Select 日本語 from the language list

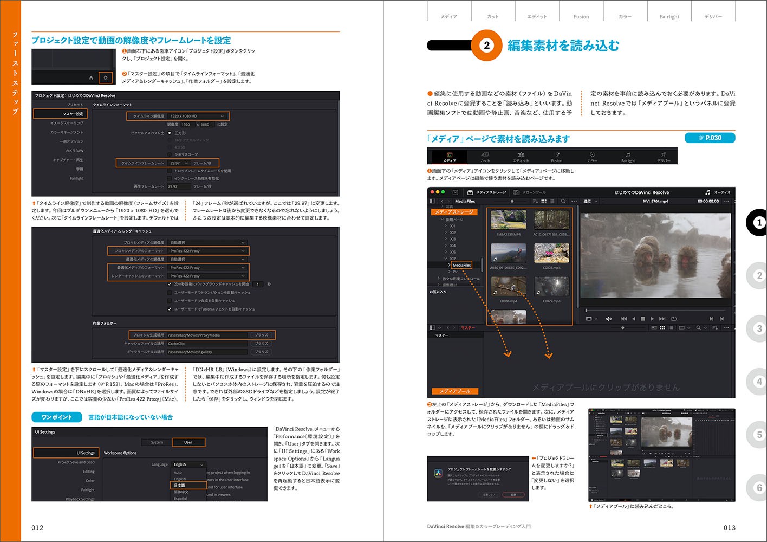(180, 485)
